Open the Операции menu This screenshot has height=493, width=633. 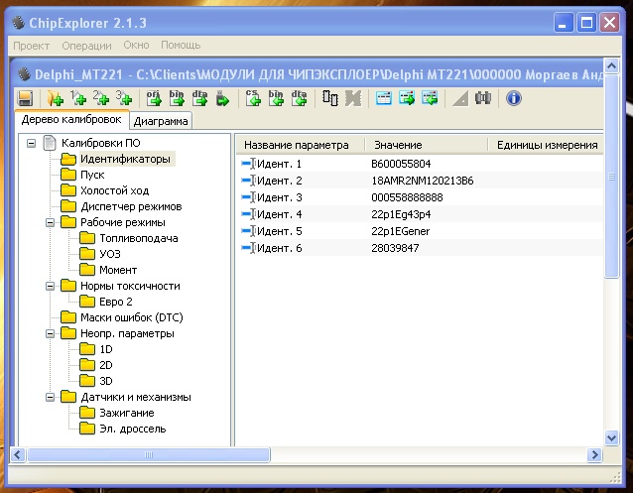[86, 45]
